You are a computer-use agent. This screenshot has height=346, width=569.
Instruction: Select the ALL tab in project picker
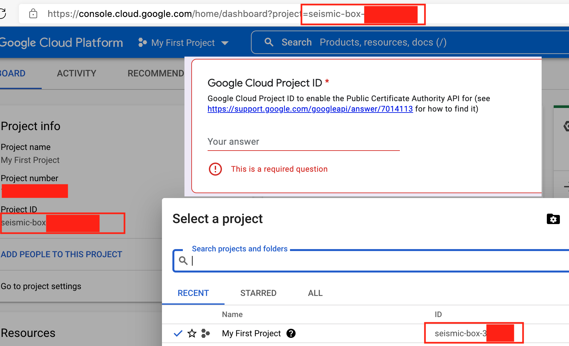(x=315, y=293)
